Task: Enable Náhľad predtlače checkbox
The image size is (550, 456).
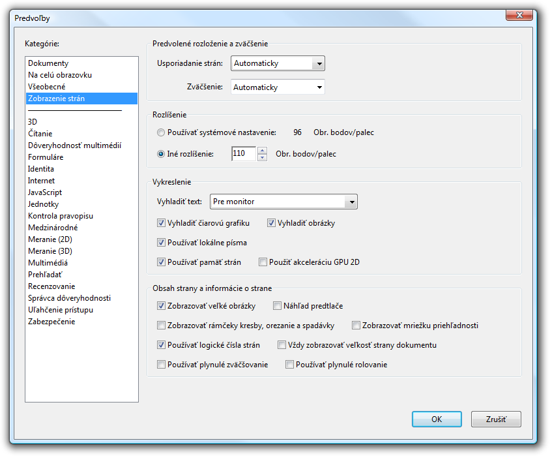Action: click(277, 305)
